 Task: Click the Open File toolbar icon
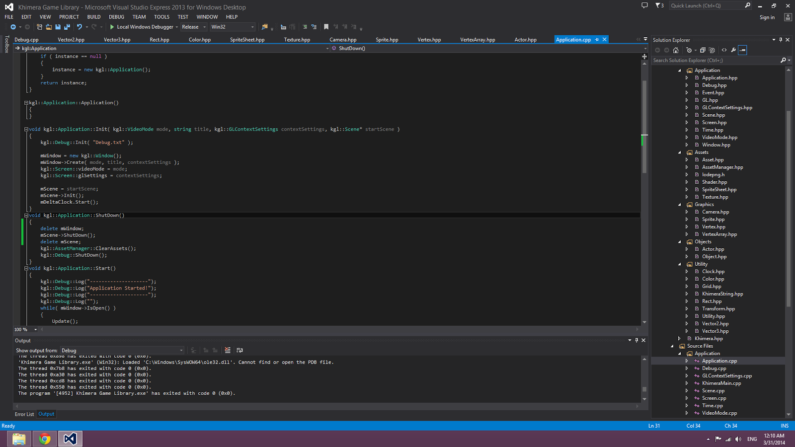(x=49, y=27)
